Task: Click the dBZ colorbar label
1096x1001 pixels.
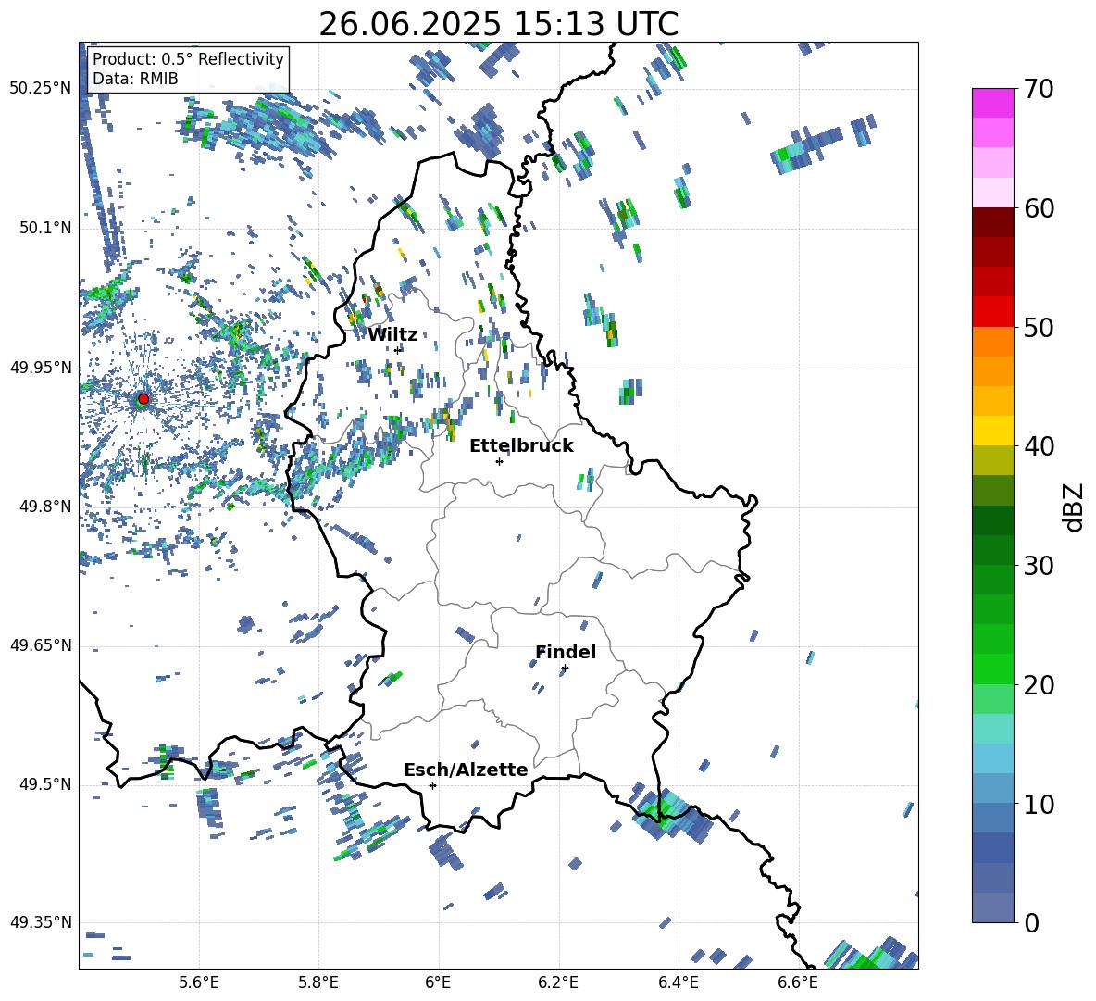Action: tap(1073, 507)
